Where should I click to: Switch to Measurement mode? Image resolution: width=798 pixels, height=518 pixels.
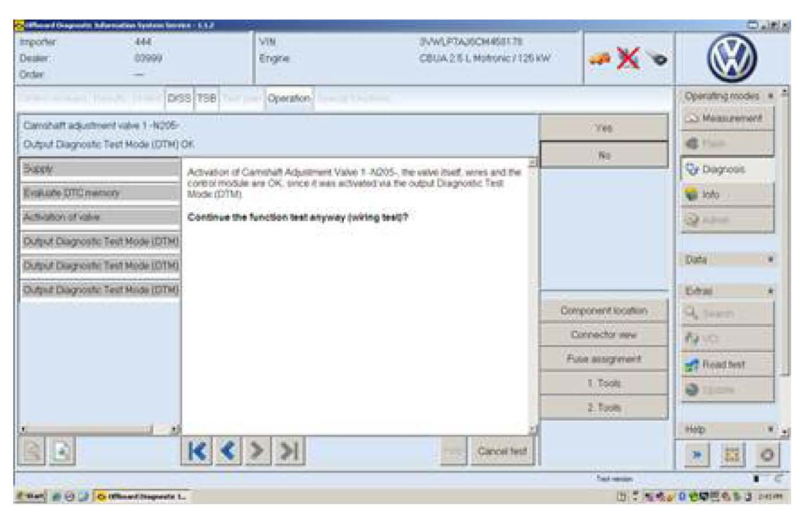click(x=727, y=118)
